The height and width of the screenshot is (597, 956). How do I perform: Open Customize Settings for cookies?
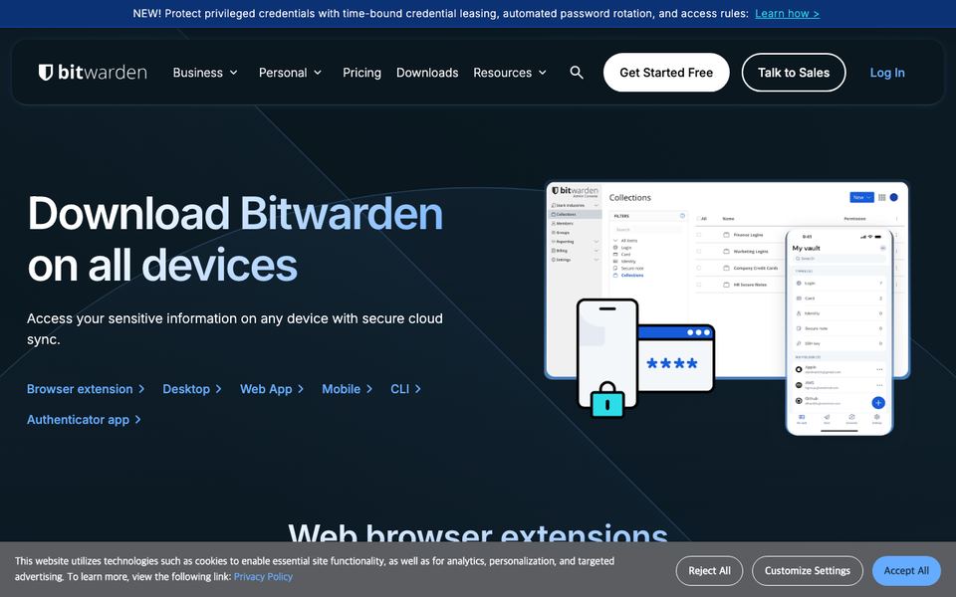click(808, 571)
